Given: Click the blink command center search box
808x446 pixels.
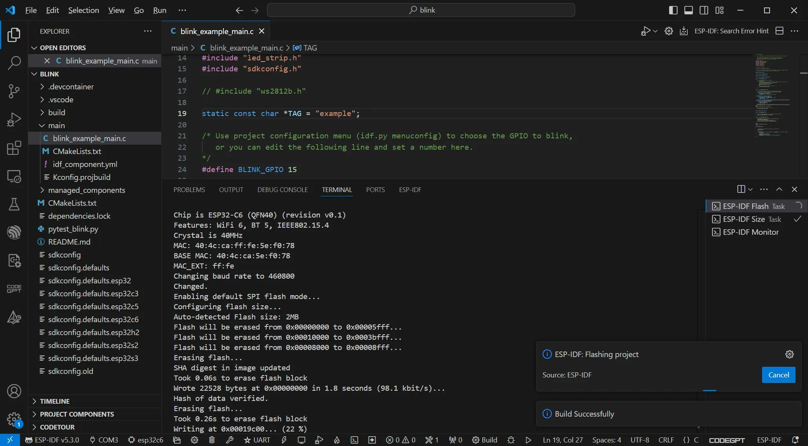Looking at the screenshot, I should [x=421, y=10].
